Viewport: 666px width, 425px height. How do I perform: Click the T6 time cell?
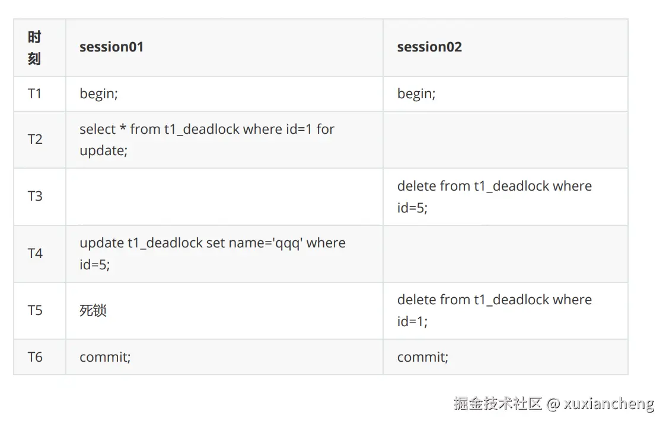click(x=35, y=357)
